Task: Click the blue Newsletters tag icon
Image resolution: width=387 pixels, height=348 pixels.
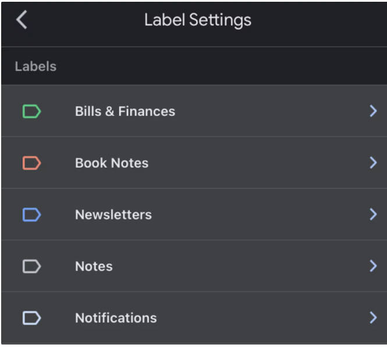Action: pyautogui.click(x=31, y=215)
